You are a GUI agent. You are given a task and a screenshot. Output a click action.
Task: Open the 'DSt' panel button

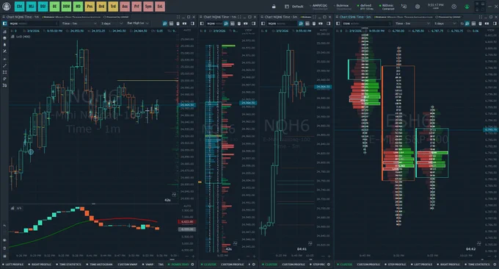point(43,6)
